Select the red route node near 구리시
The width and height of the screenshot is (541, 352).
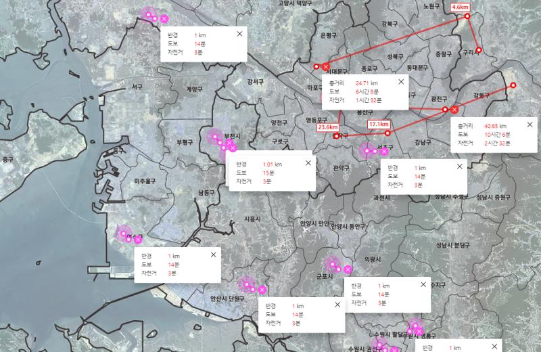(x=479, y=50)
